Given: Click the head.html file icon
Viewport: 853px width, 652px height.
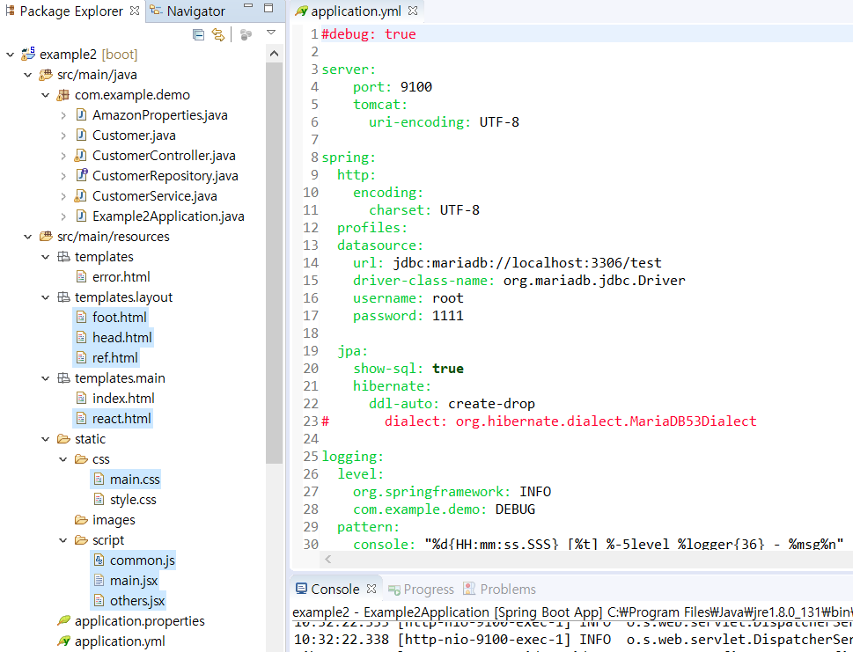Looking at the screenshot, I should coord(81,338).
